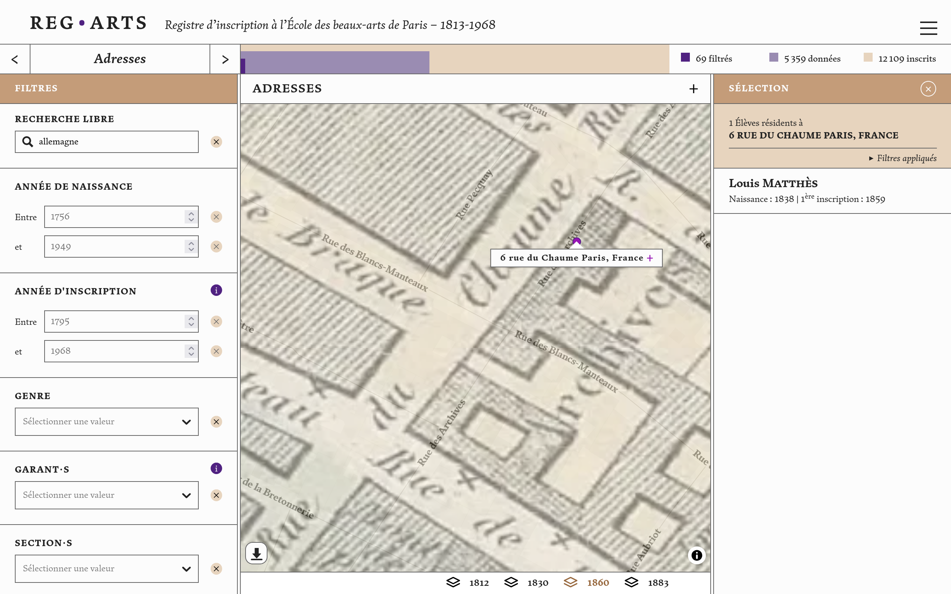Open the Section·s dropdown
This screenshot has height=594, width=951.
[107, 568]
